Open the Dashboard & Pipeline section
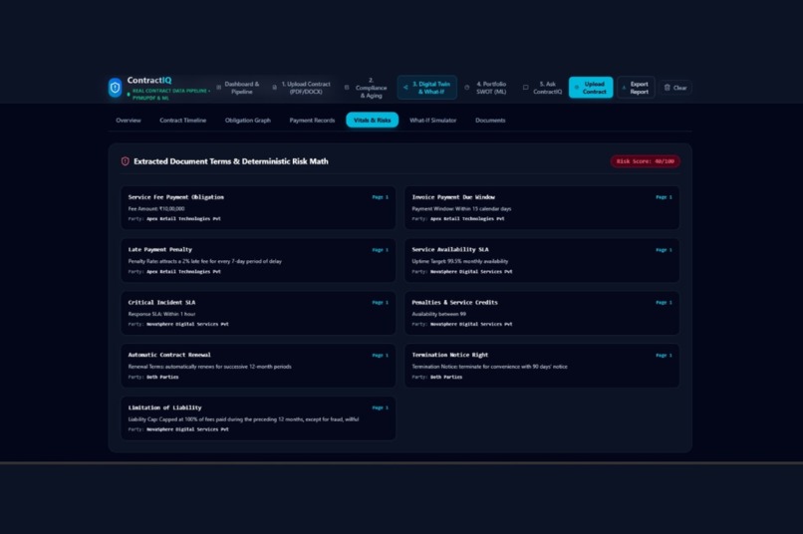 [x=238, y=88]
